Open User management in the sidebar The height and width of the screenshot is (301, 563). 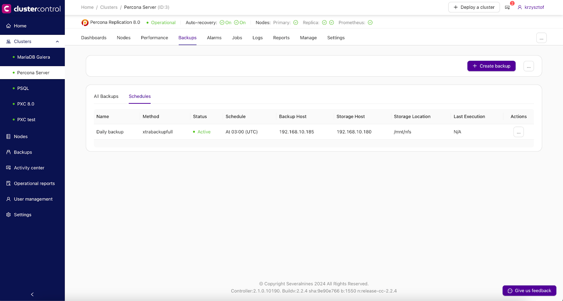click(x=33, y=199)
